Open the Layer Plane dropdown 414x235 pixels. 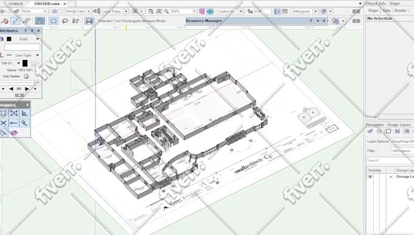[x=115, y=12]
